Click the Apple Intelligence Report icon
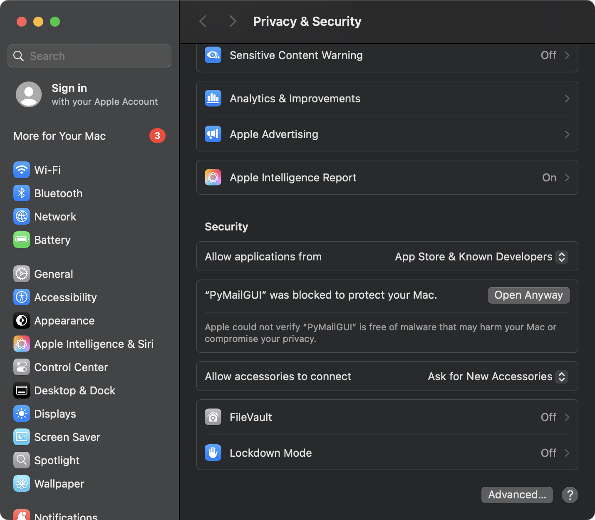This screenshot has width=595, height=520. pyautogui.click(x=213, y=177)
